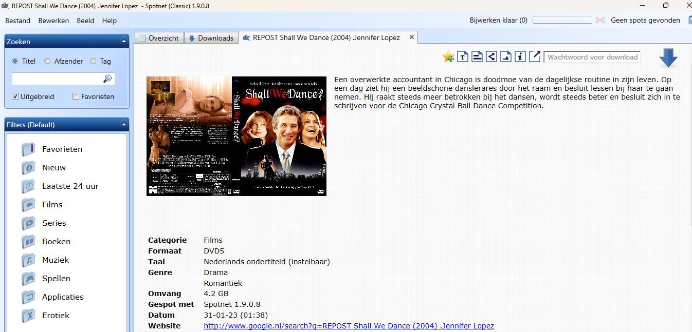Open the Bestand menu
Image resolution: width=692 pixels, height=332 pixels.
pyautogui.click(x=18, y=21)
